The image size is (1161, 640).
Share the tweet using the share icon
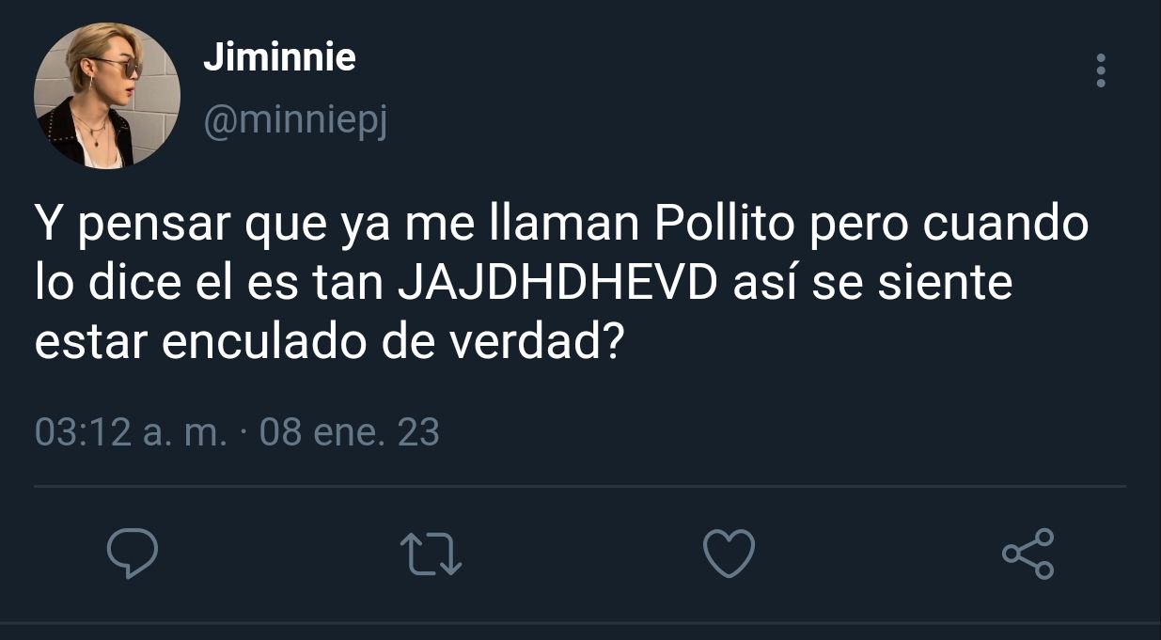pos(1028,554)
